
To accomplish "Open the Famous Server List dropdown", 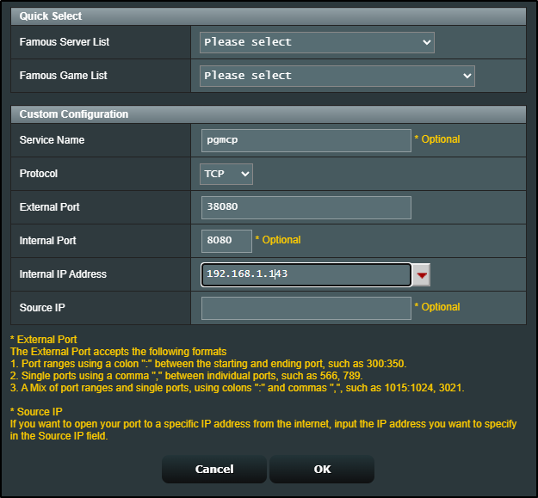I will point(317,42).
